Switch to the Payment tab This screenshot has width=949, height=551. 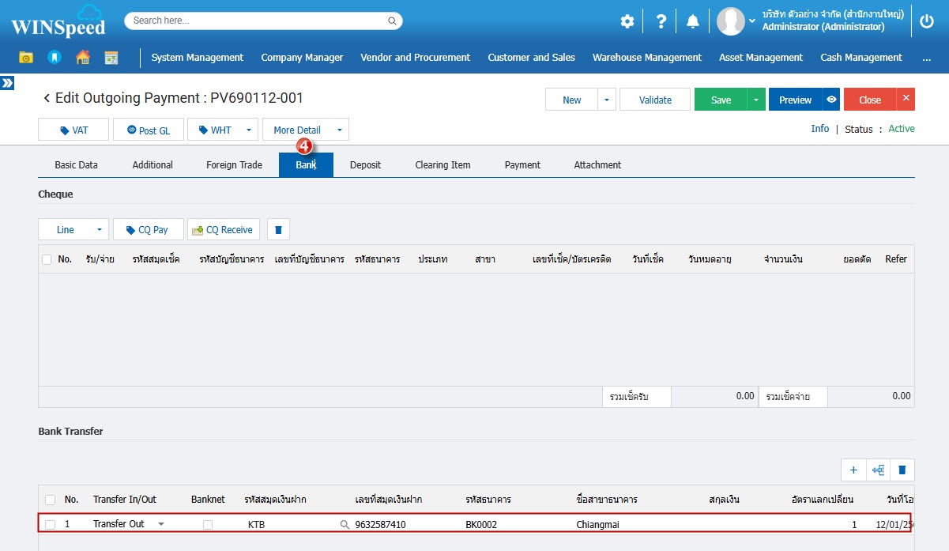point(522,165)
